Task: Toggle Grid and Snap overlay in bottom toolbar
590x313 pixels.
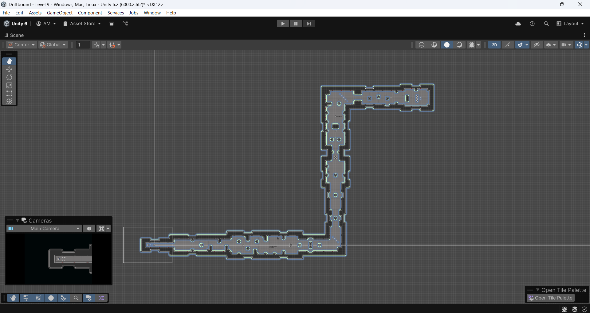Action: pos(38,298)
